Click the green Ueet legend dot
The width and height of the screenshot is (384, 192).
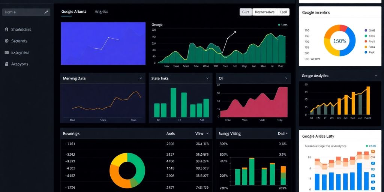tap(279, 25)
